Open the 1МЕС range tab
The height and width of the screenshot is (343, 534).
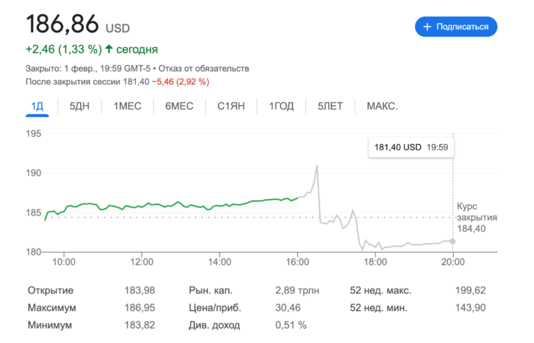tap(128, 106)
